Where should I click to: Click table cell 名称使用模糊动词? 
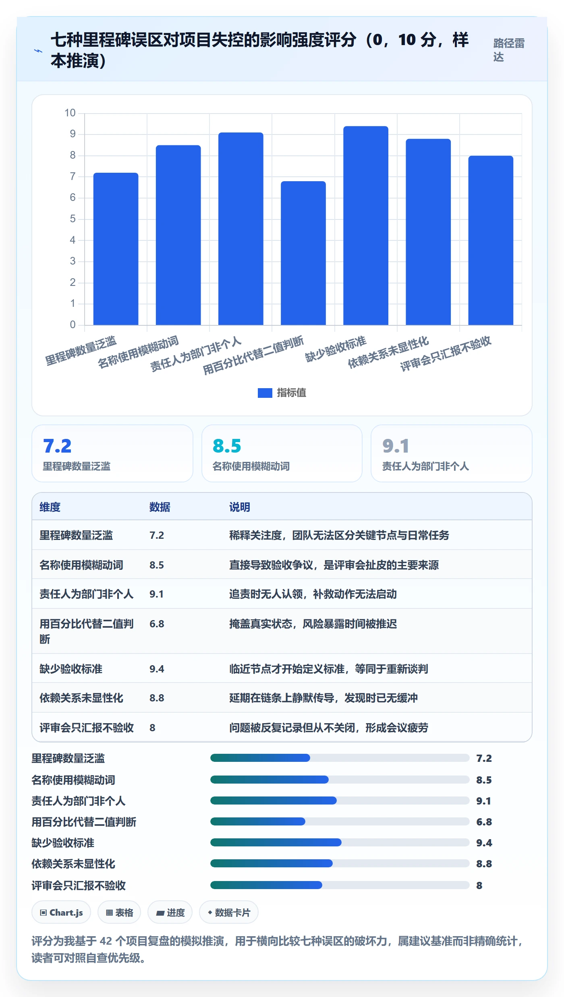(81, 565)
